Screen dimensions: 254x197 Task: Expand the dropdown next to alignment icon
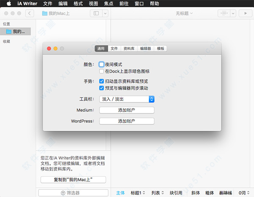233,13
